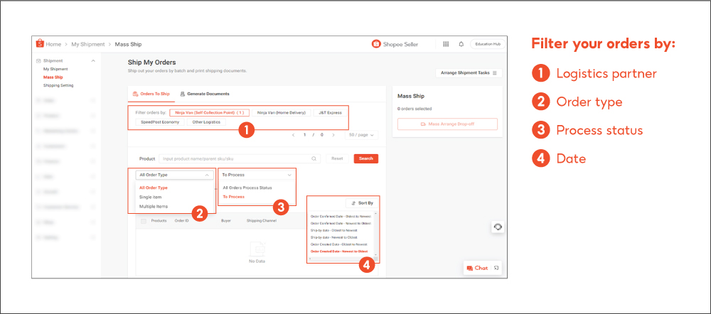The image size is (711, 314).
Task: Click the sort arrows icon on Sort By
Action: coord(353,203)
